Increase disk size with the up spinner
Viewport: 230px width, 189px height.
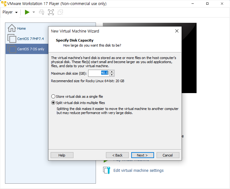(x=112, y=72)
